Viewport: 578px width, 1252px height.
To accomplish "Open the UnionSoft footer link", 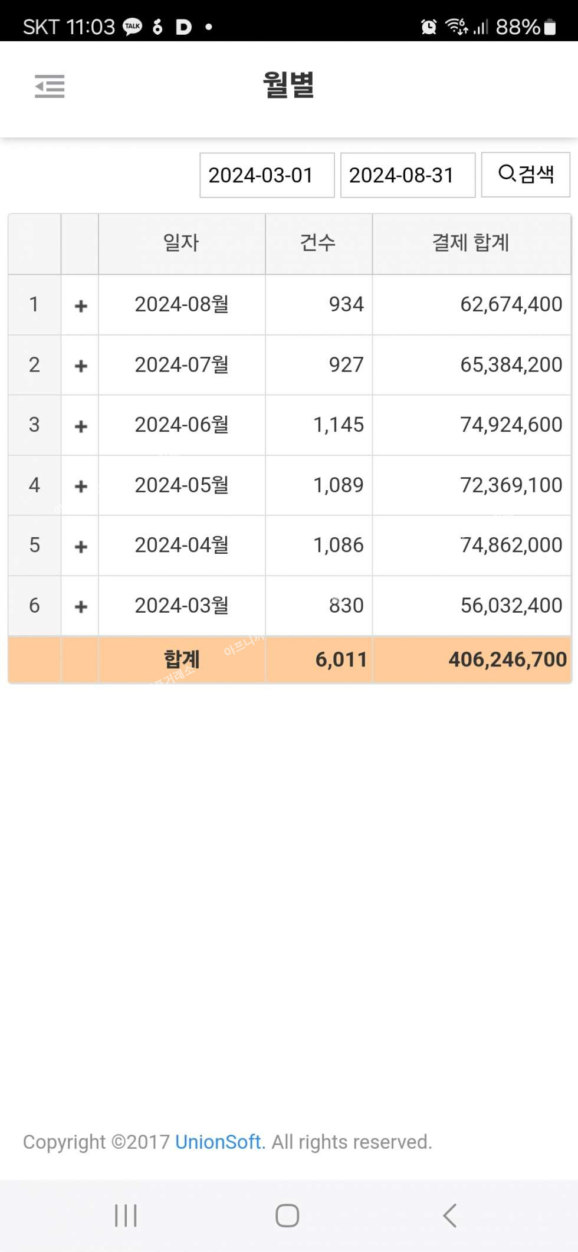I will (x=218, y=1142).
